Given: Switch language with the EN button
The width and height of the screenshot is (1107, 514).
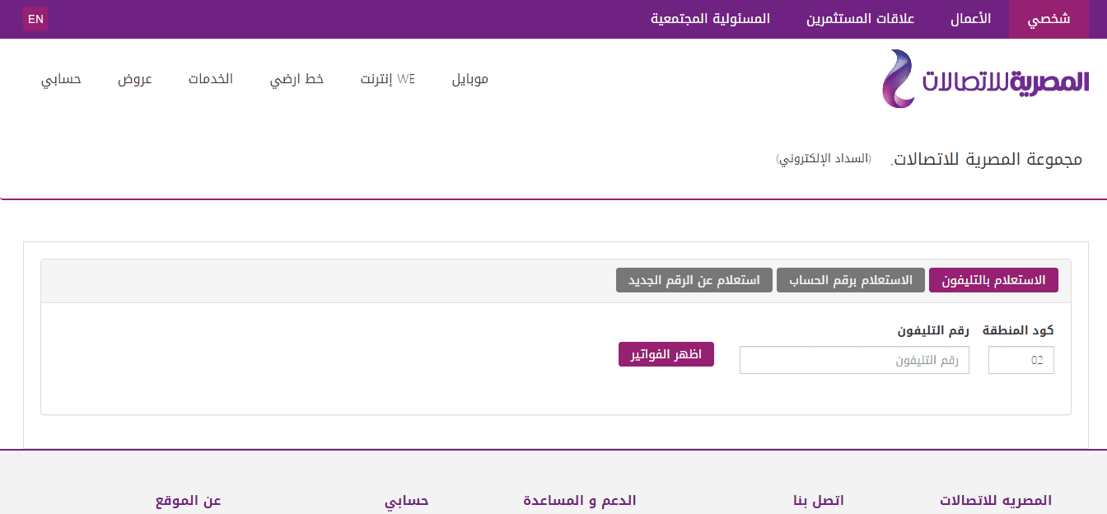Looking at the screenshot, I should point(35,19).
